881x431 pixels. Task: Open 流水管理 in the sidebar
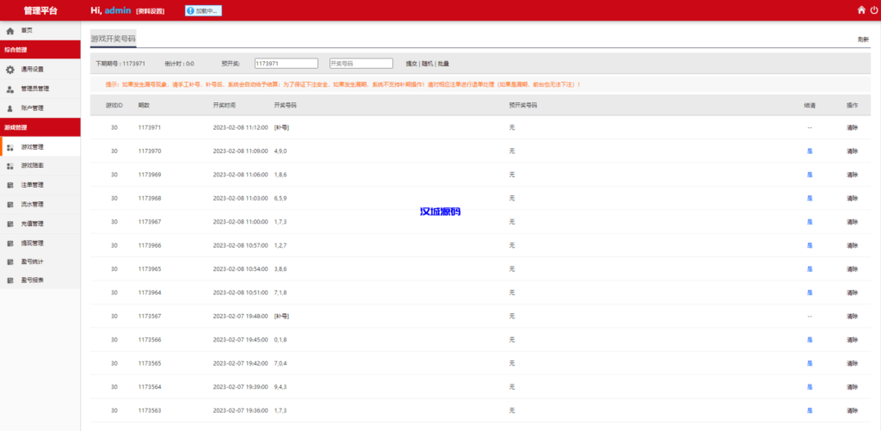(32, 205)
